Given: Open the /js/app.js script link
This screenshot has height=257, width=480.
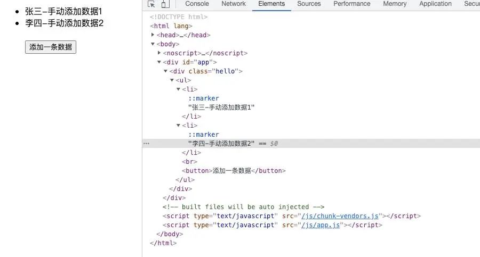Looking at the screenshot, I should [x=321, y=225].
